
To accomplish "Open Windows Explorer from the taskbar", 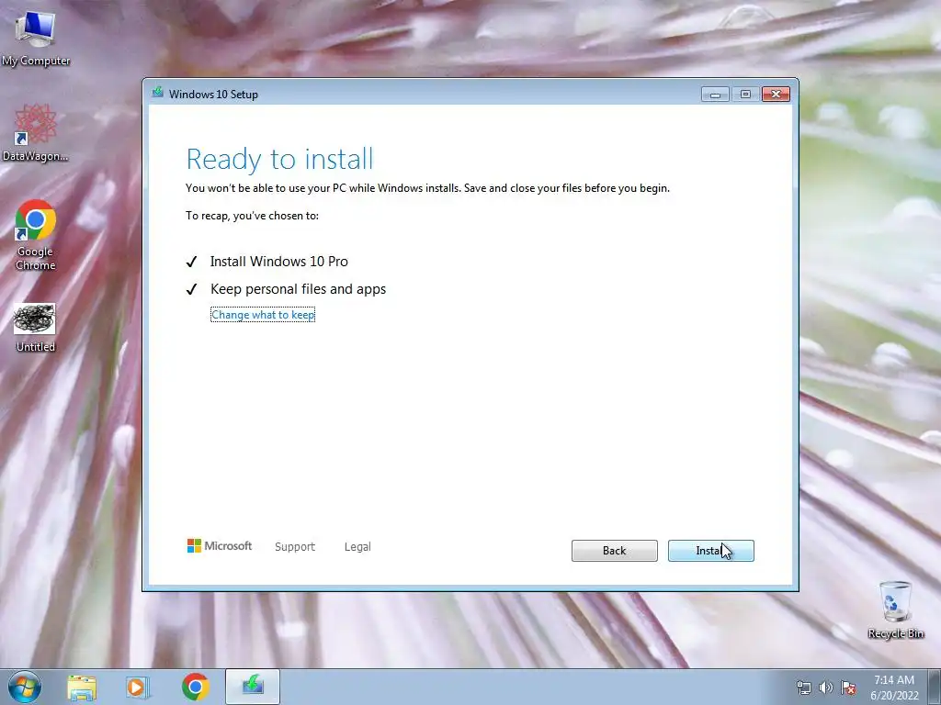I will [x=82, y=687].
